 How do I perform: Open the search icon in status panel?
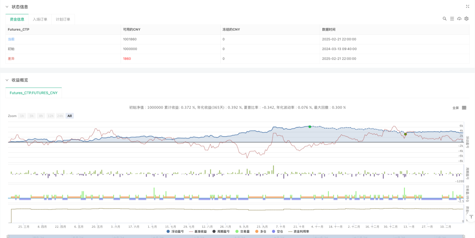tap(445, 19)
